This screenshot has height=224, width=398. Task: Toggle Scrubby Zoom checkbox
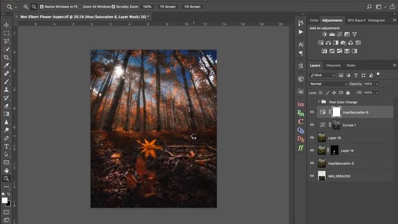(x=113, y=7)
